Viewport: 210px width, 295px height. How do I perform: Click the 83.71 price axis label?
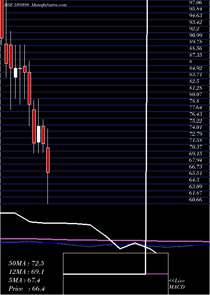(196, 75)
